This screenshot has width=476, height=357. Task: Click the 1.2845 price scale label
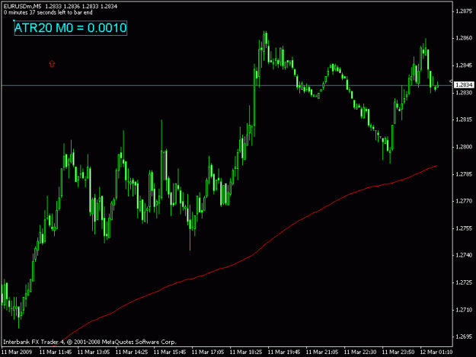(464, 65)
